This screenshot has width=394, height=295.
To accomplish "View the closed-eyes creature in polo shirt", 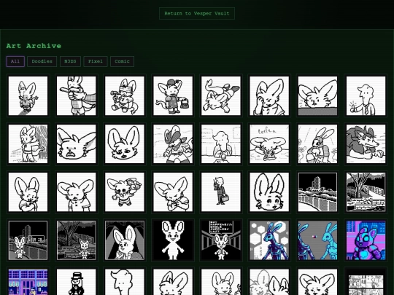I will tap(76, 192).
